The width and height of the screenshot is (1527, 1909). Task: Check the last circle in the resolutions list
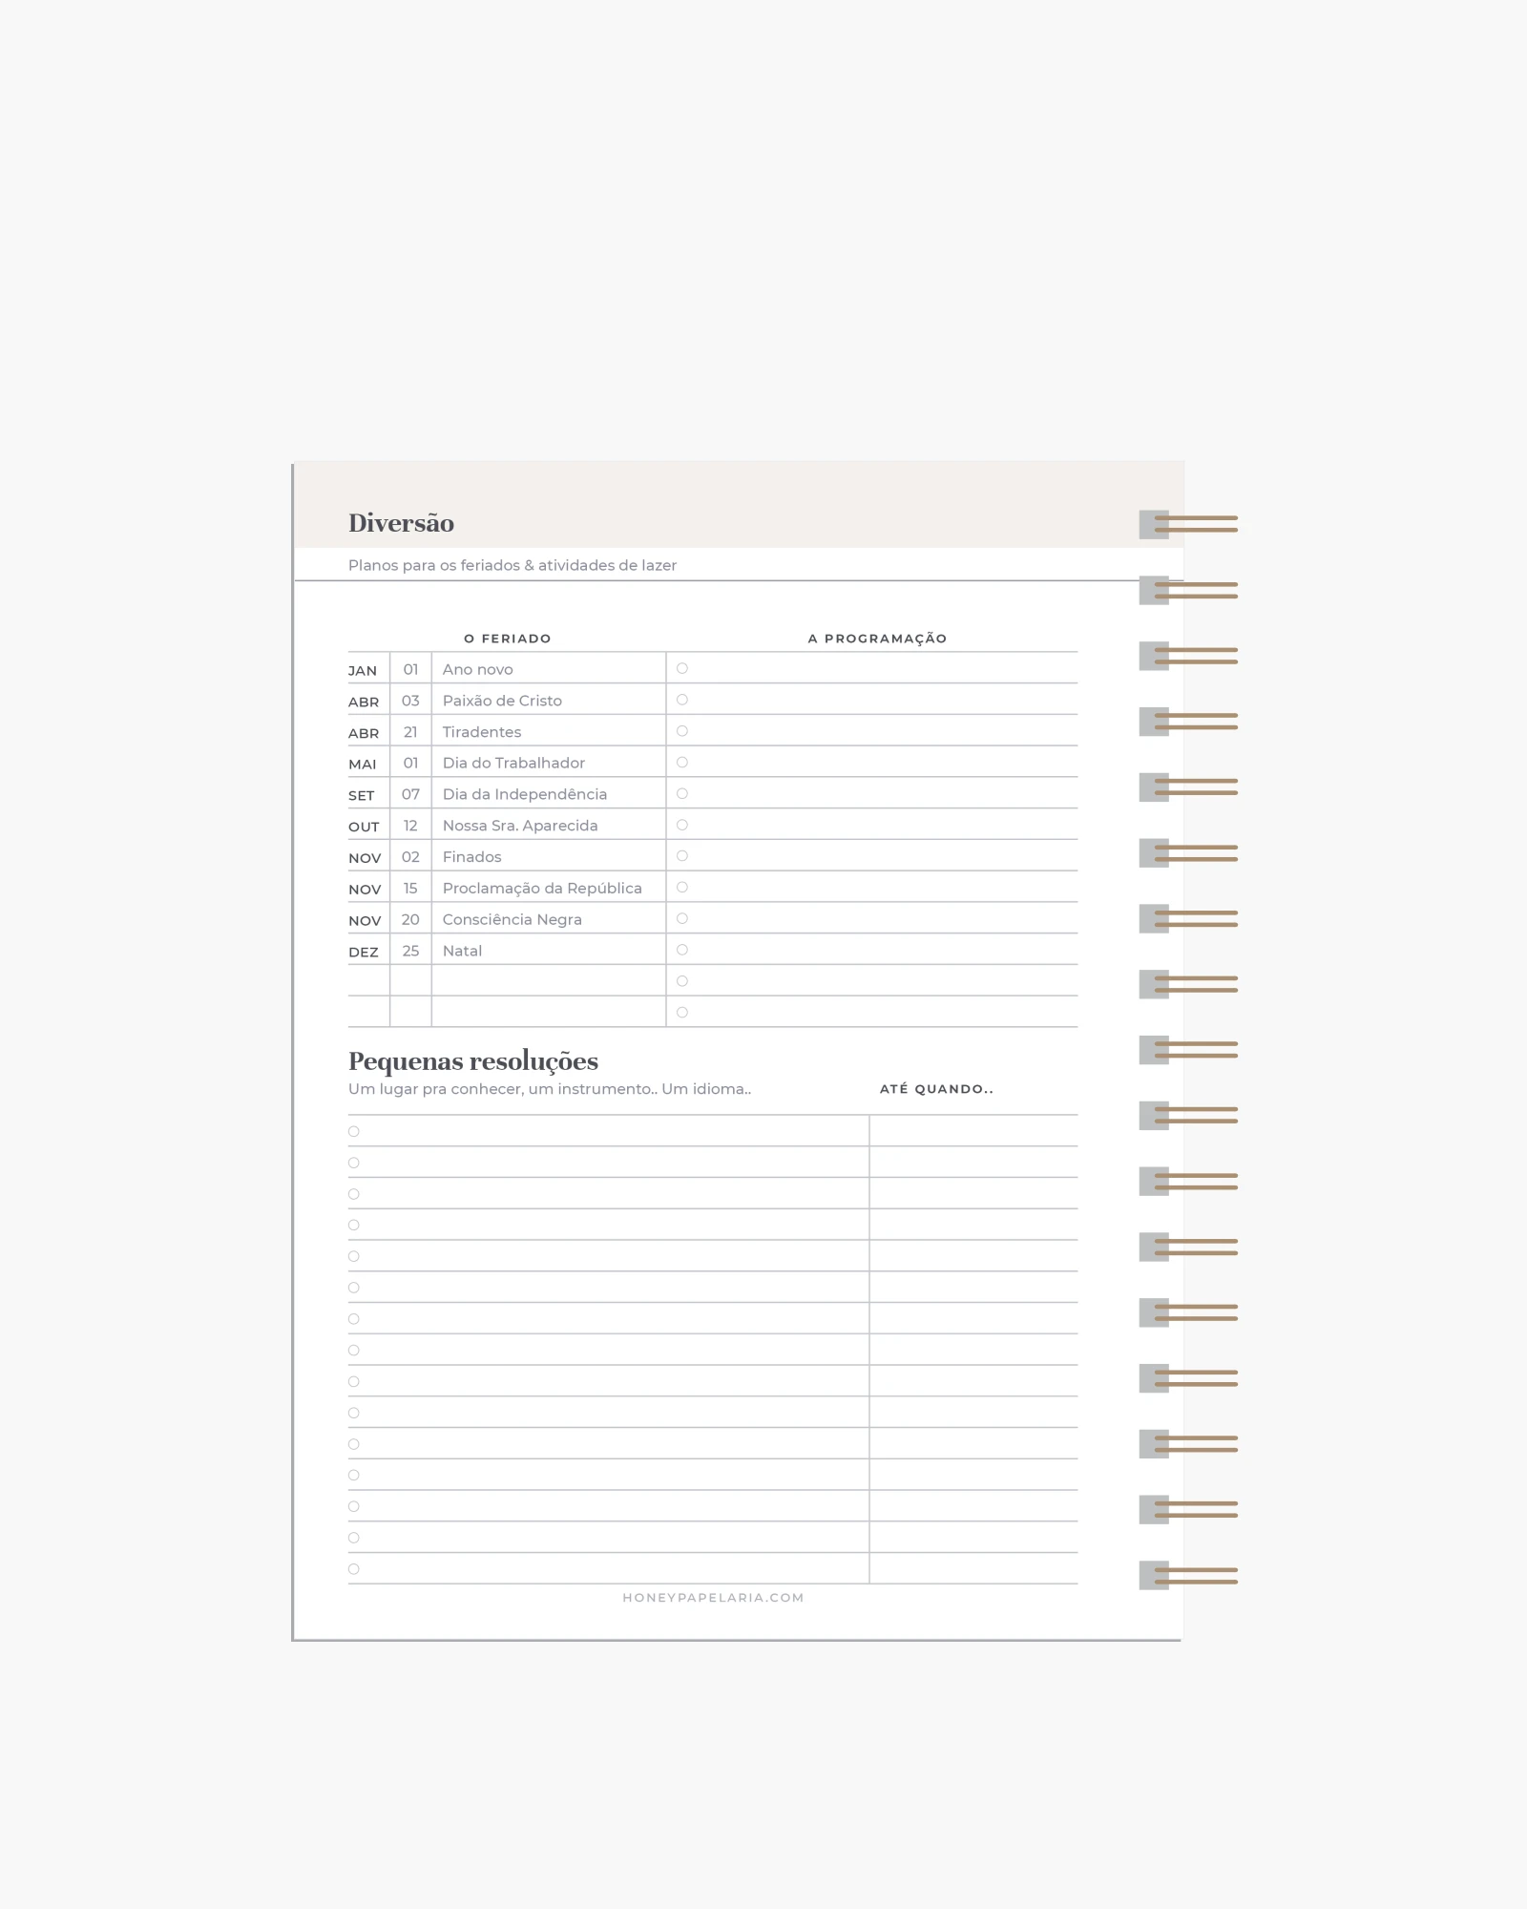click(354, 1569)
